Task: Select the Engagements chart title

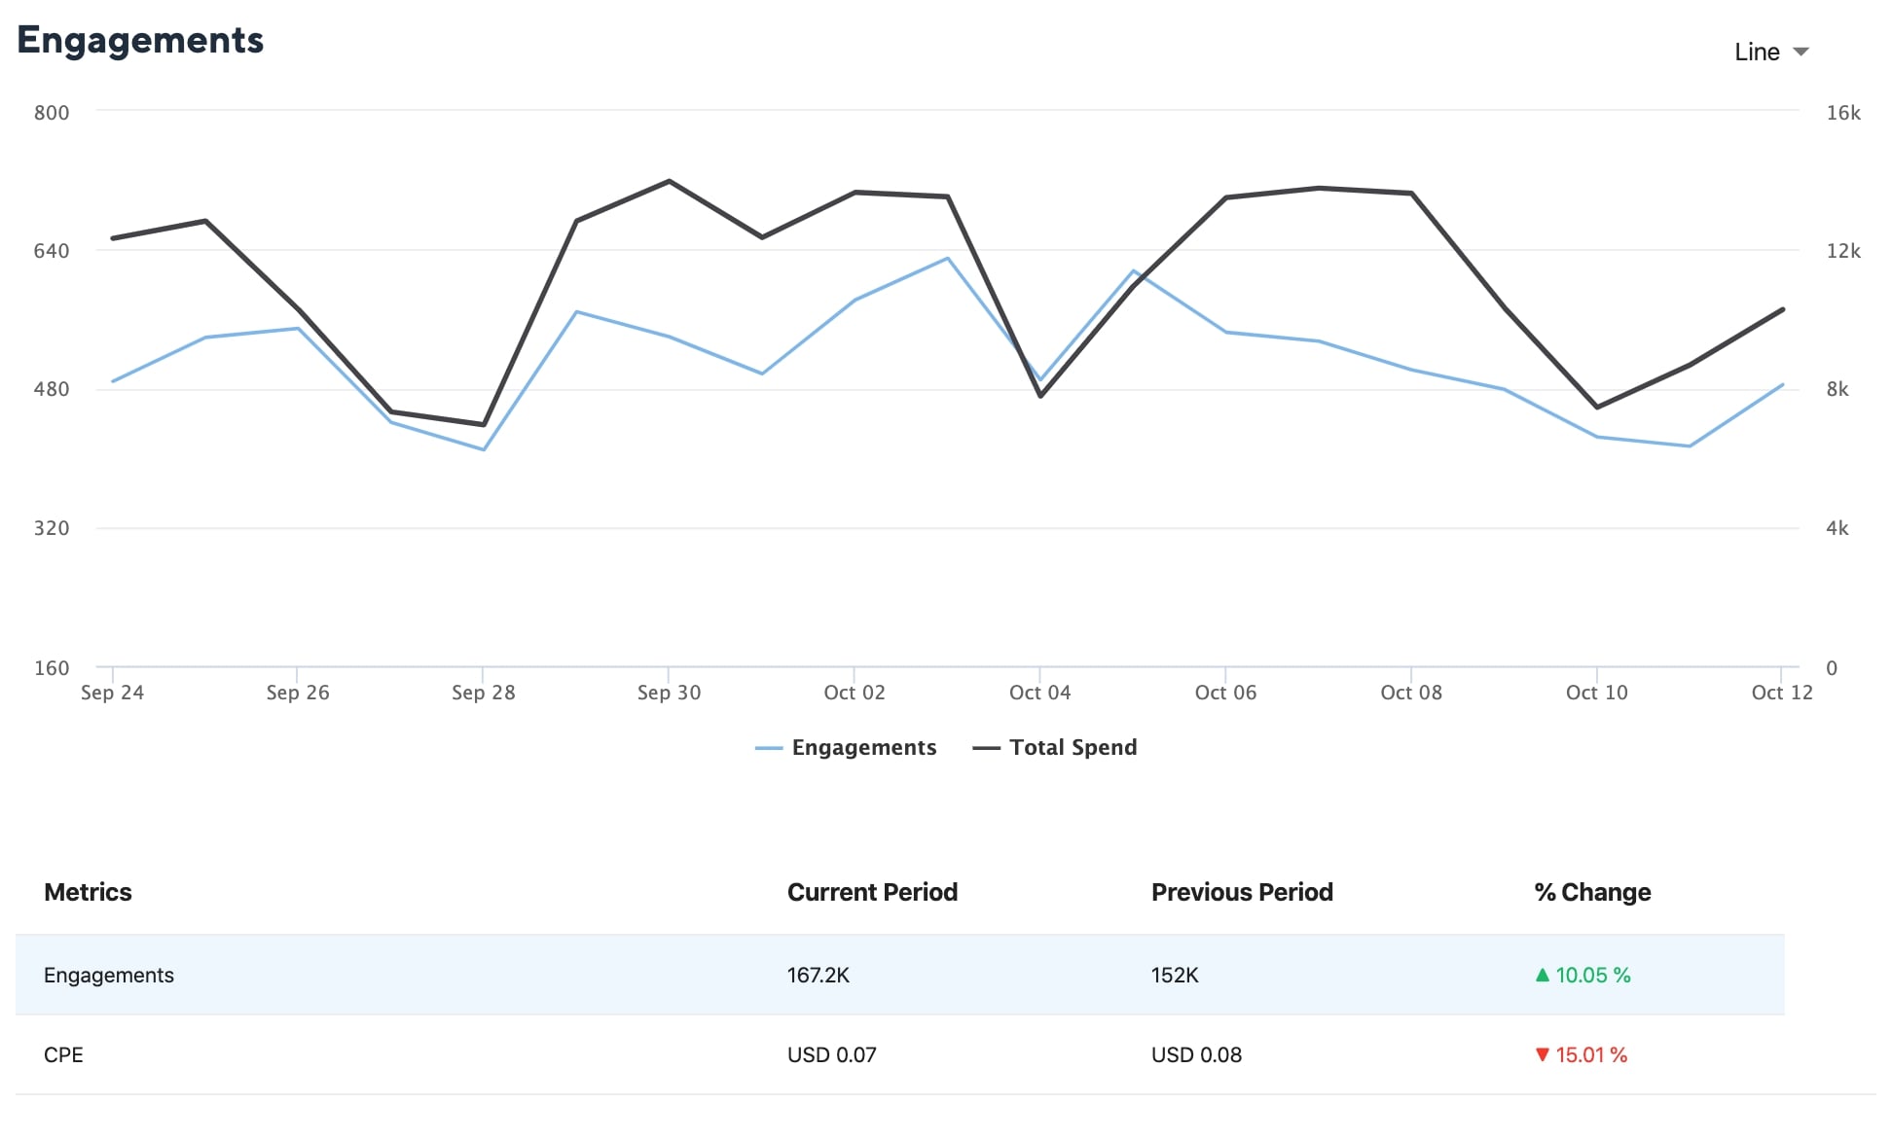Action: [x=141, y=40]
